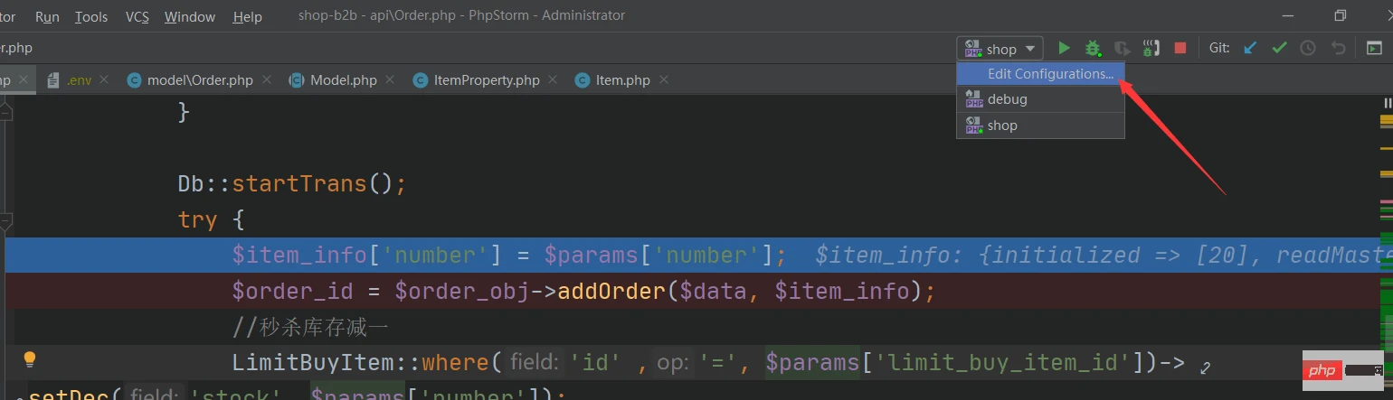The width and height of the screenshot is (1393, 400).
Task: Open the ItemProperty.php editor tab
Action: pos(486,80)
